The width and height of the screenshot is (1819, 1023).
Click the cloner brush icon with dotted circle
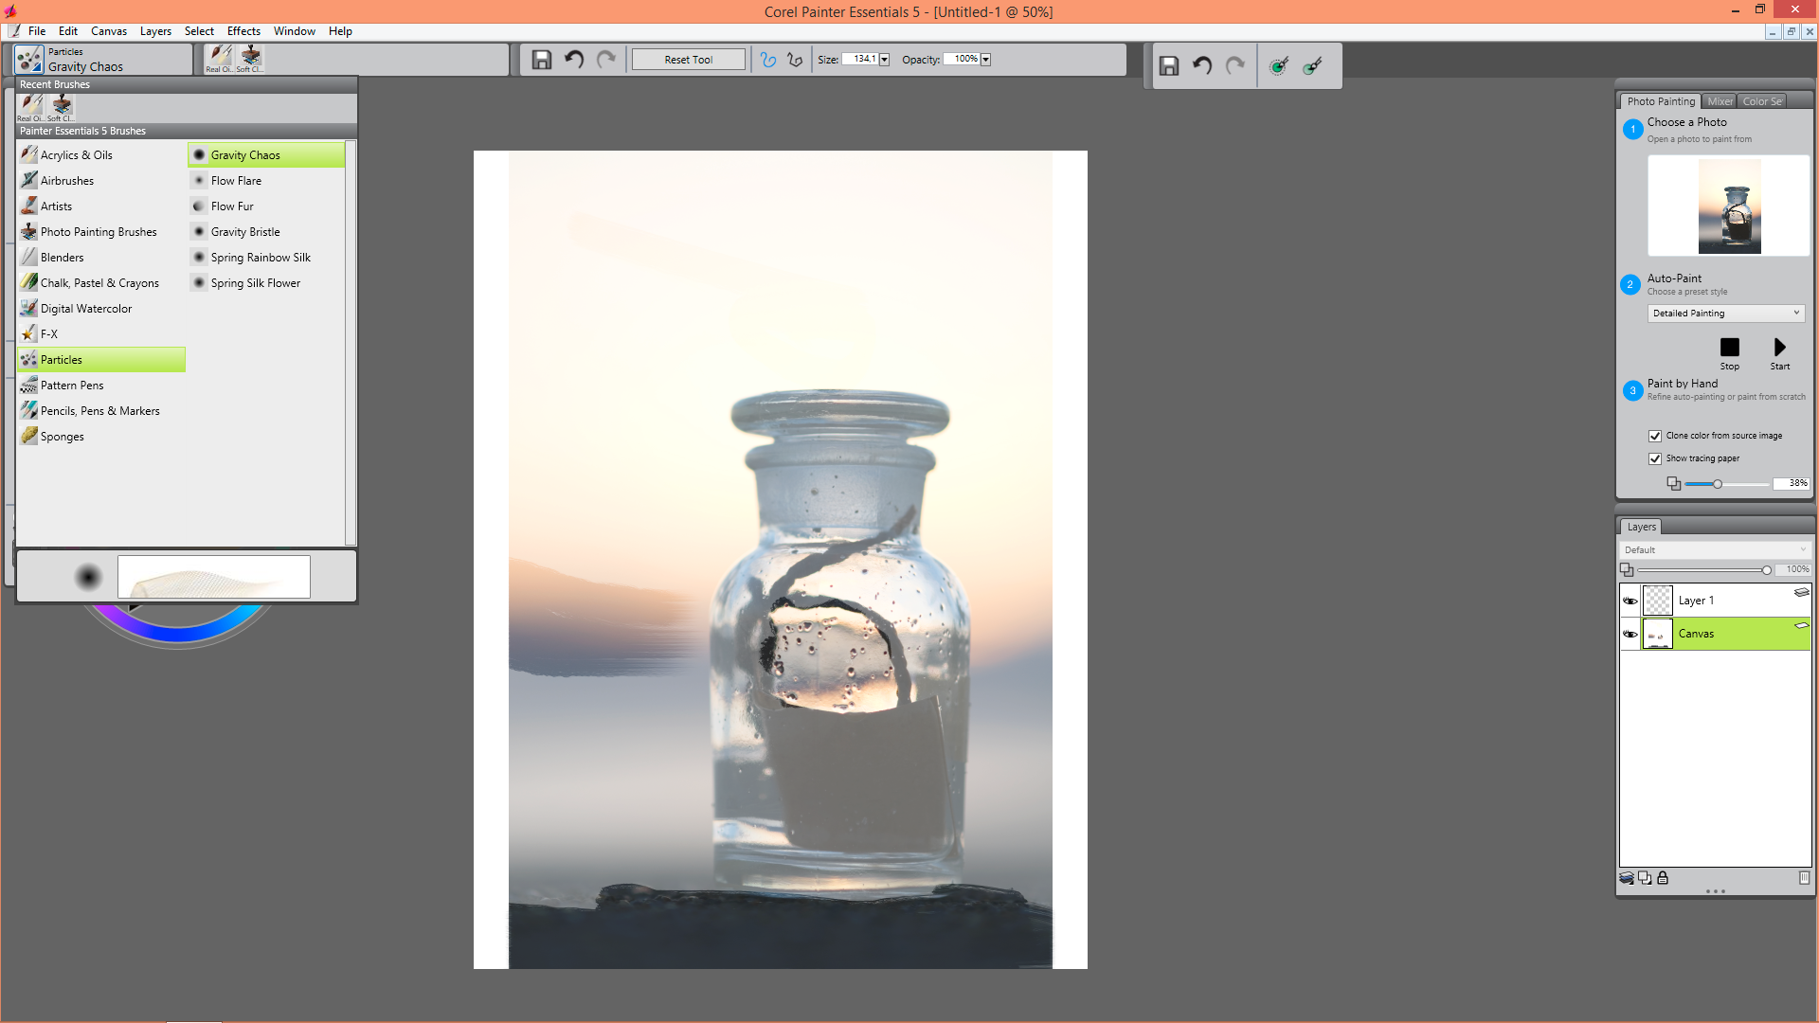1279,65
